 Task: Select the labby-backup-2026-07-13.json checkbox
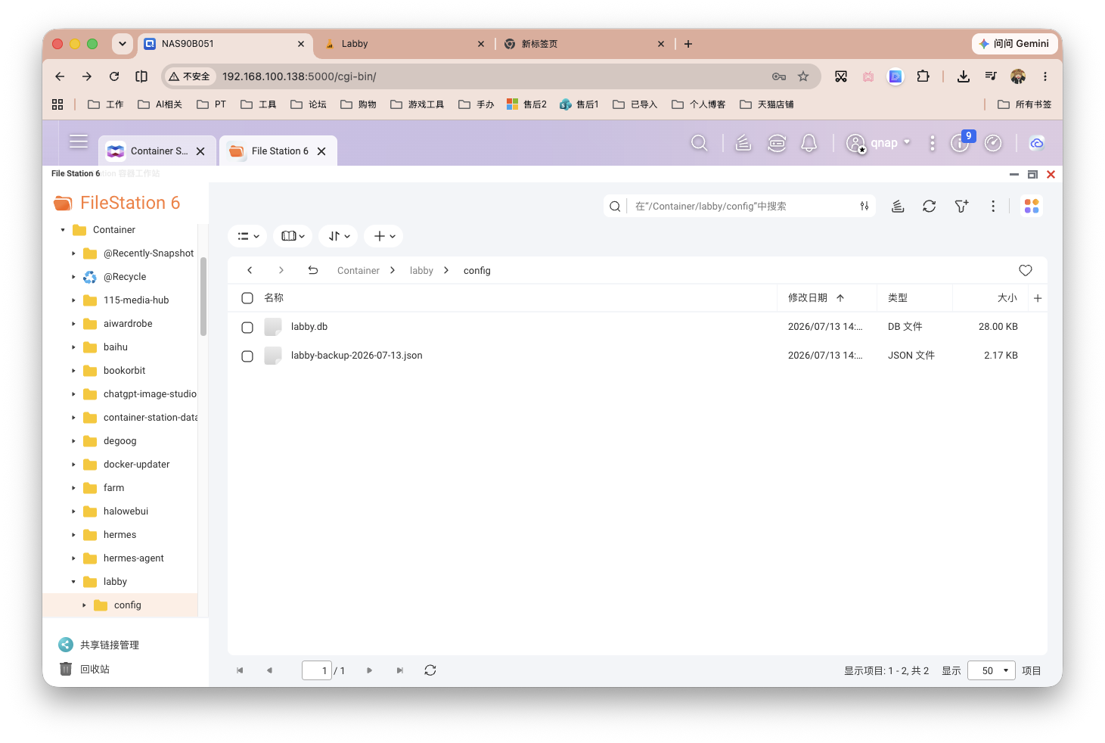click(x=247, y=356)
